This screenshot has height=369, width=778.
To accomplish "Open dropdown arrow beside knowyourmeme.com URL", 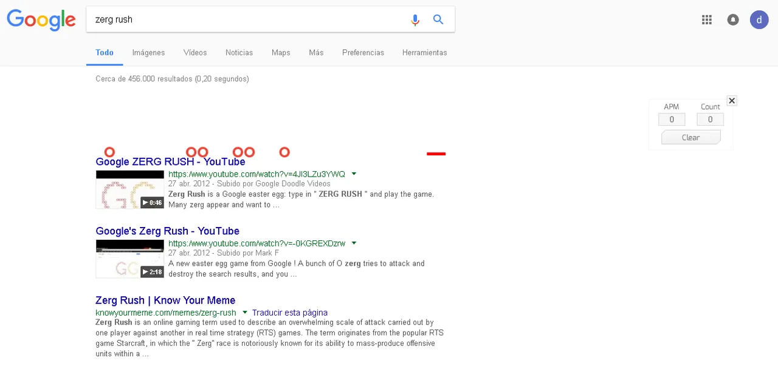I will 245,312.
